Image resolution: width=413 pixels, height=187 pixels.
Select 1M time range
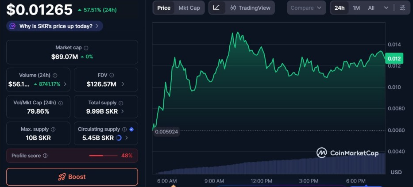click(356, 8)
